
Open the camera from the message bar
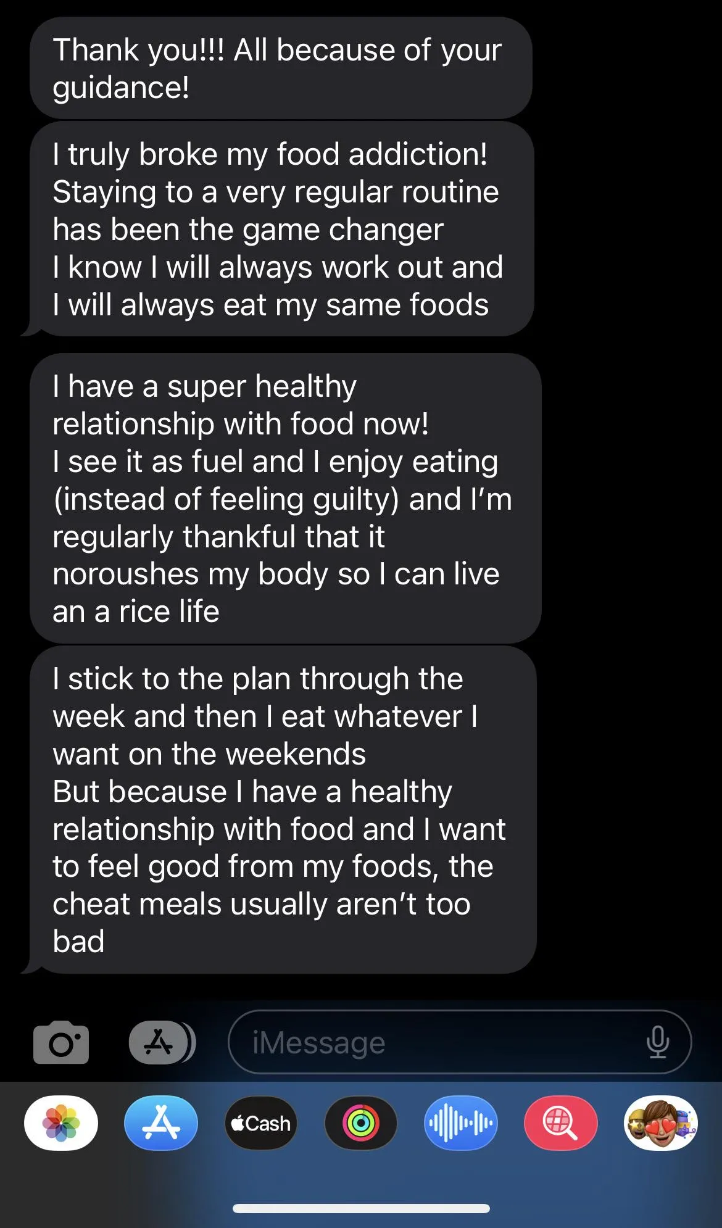pos(61,1042)
